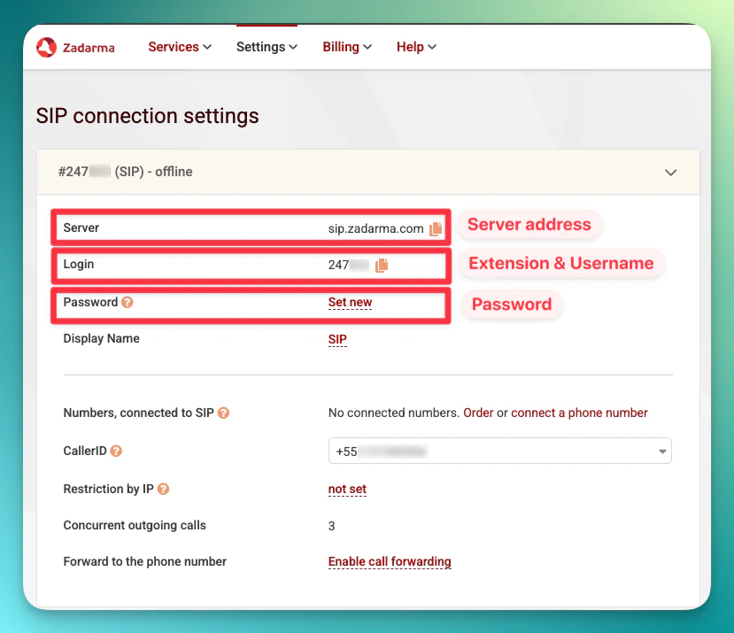The height and width of the screenshot is (633, 734).
Task: Edit the Display Name by clicking SIP
Action: pyautogui.click(x=336, y=339)
